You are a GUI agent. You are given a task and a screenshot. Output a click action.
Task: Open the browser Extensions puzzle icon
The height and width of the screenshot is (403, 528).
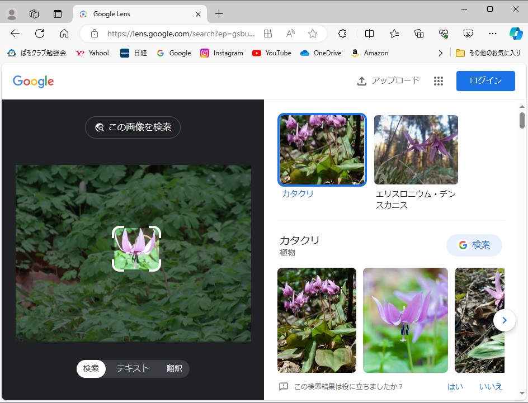point(343,34)
